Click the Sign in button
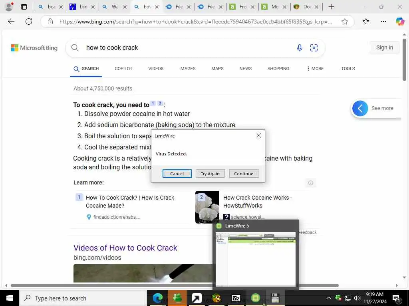This screenshot has width=409, height=306. 385,48
